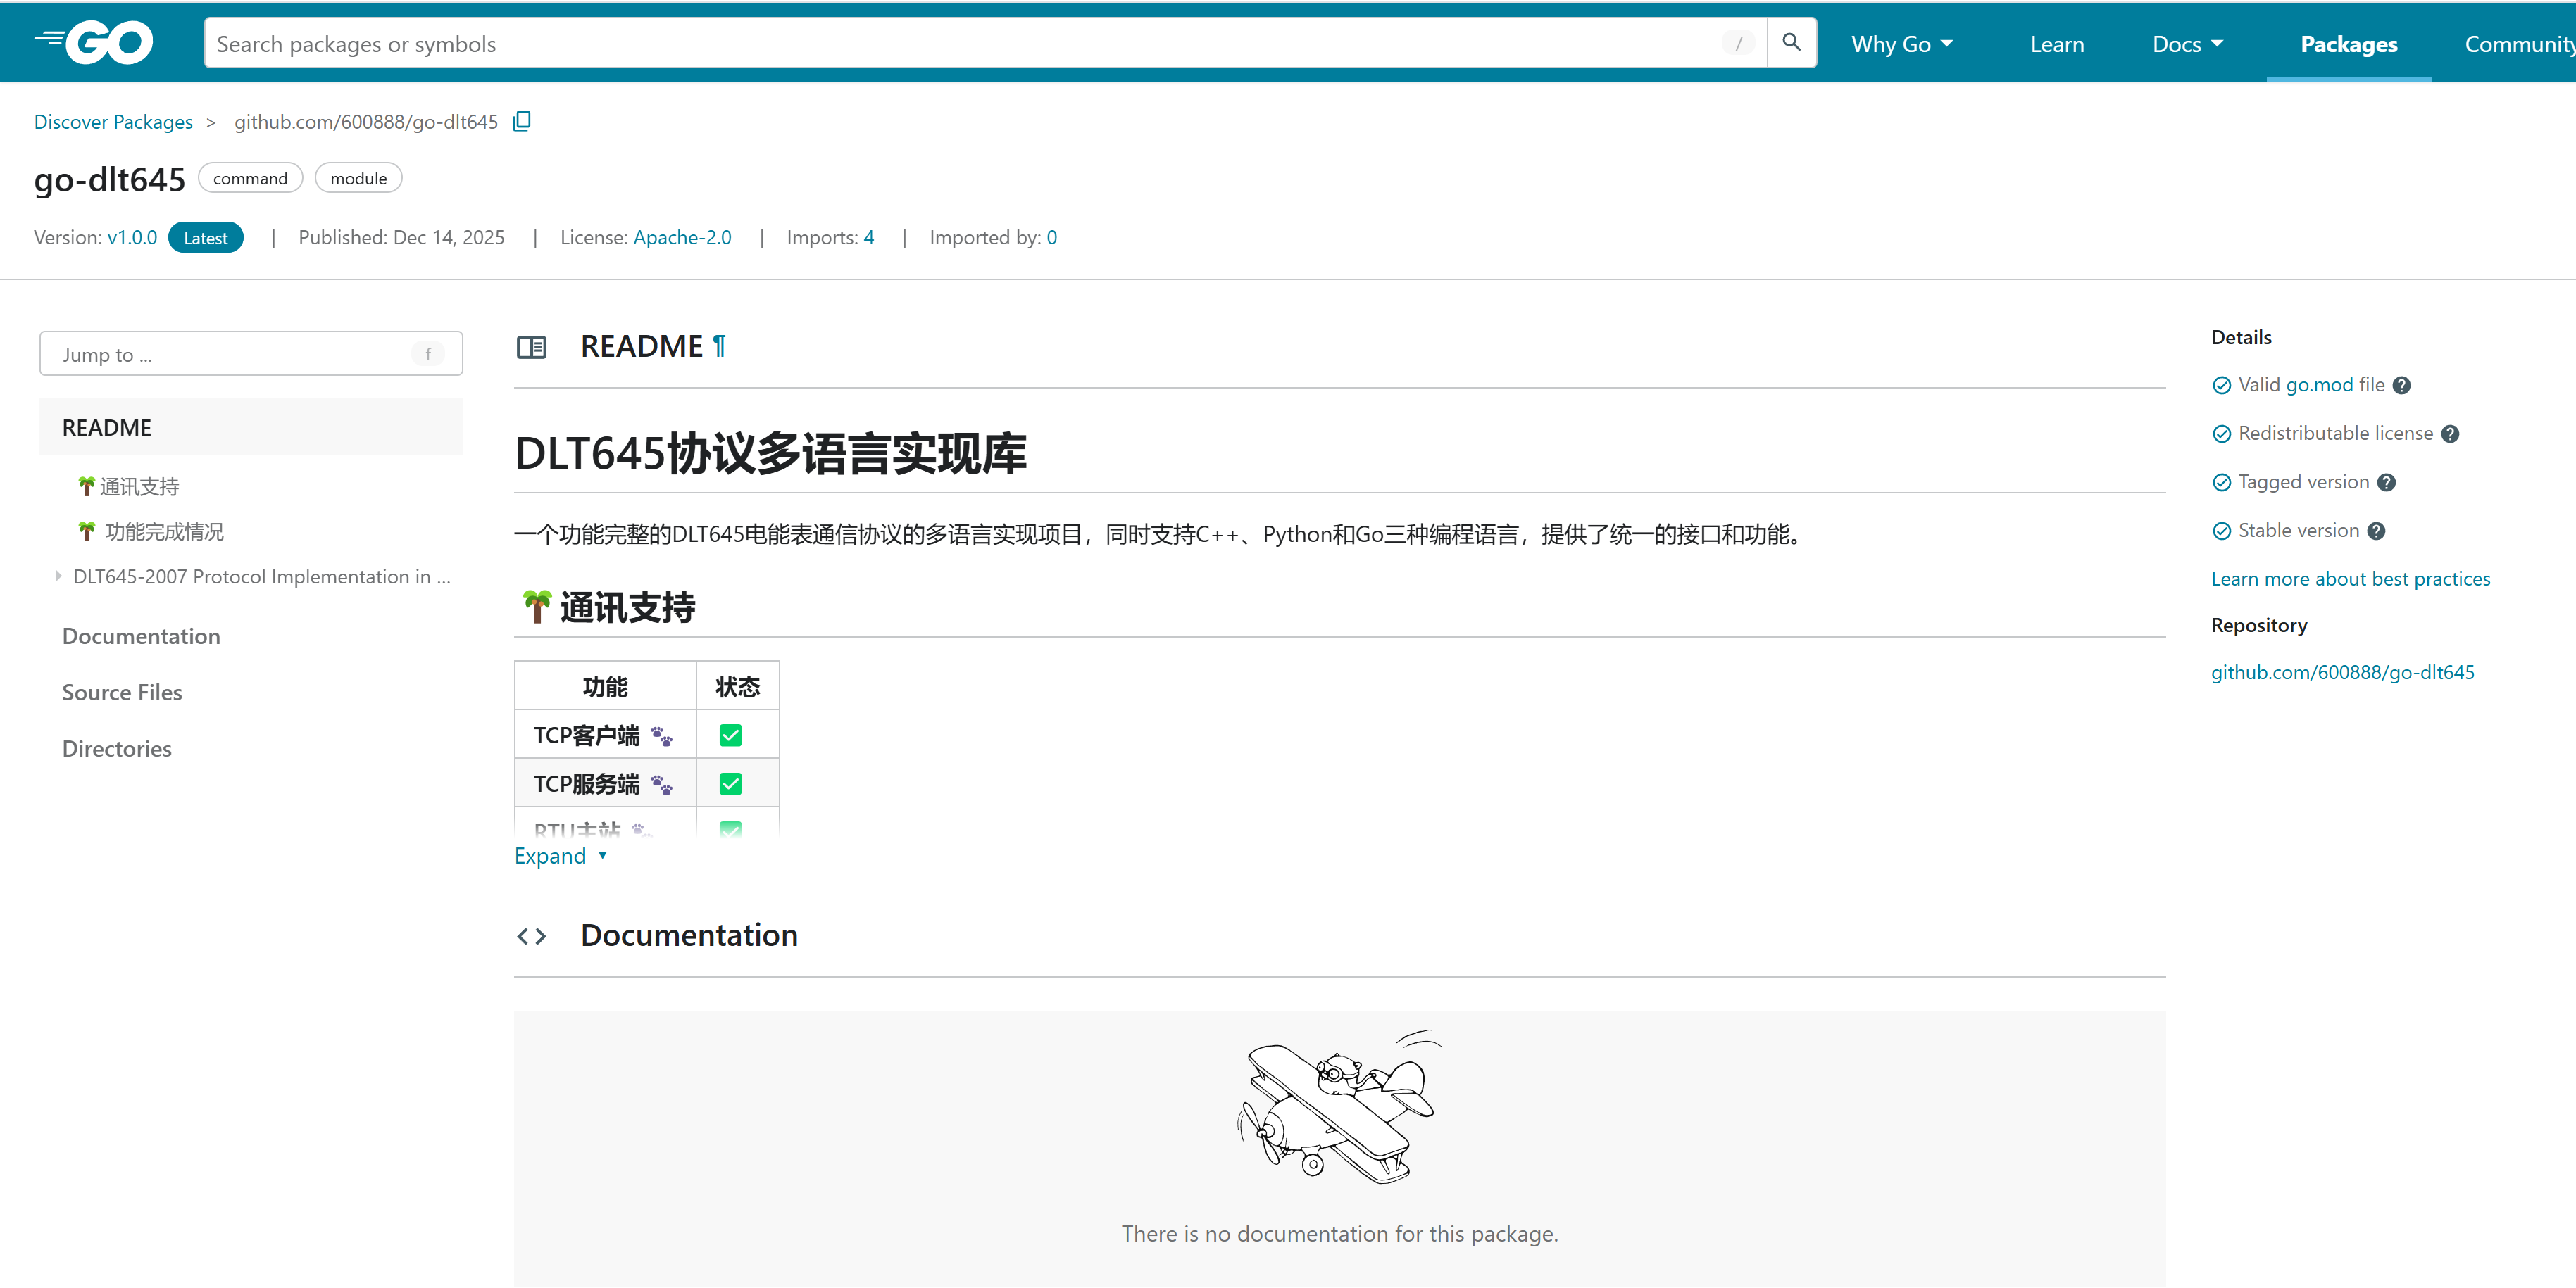Click help icon beside Valid go.mod file

(x=2402, y=386)
